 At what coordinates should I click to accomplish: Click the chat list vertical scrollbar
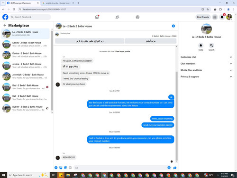52,71
